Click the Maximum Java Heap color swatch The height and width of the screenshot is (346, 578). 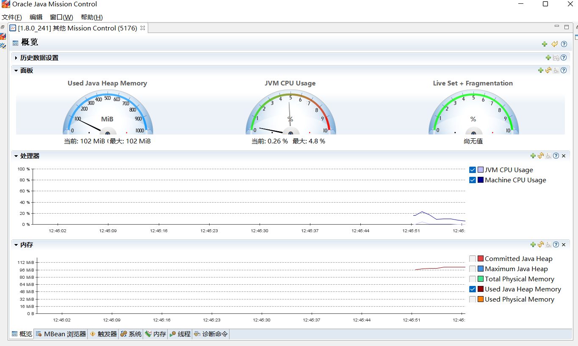[x=481, y=269]
